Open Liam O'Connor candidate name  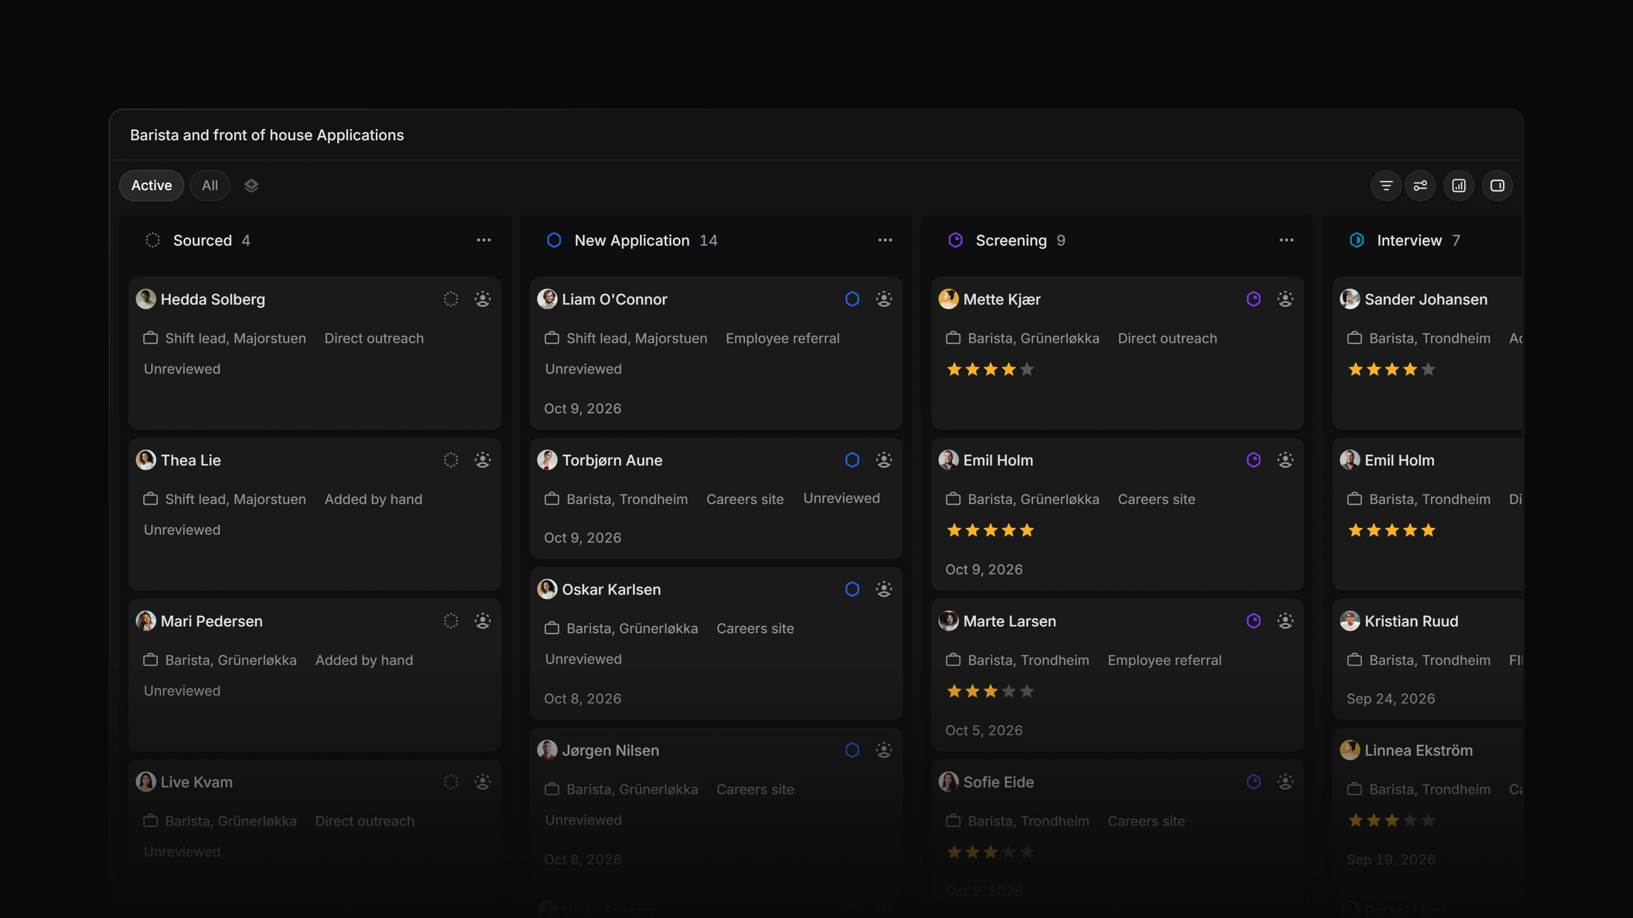coord(614,299)
